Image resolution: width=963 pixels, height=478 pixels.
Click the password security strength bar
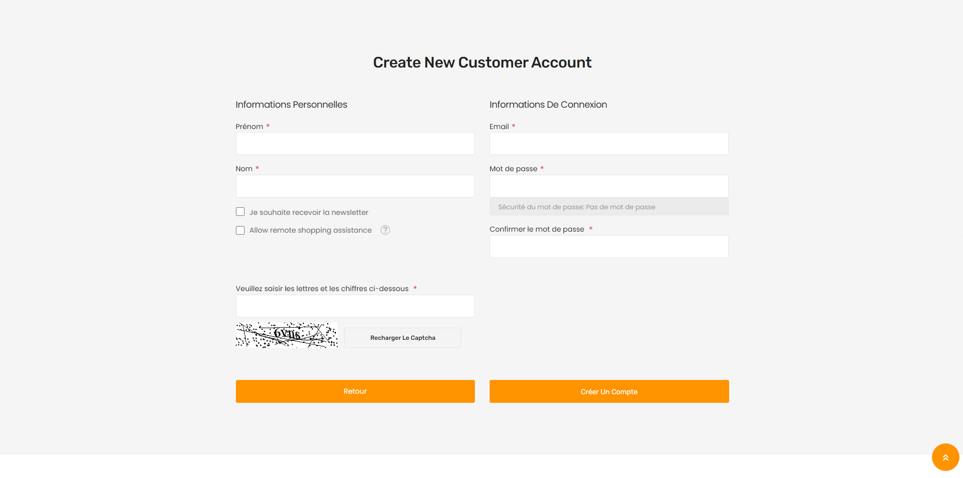608,206
